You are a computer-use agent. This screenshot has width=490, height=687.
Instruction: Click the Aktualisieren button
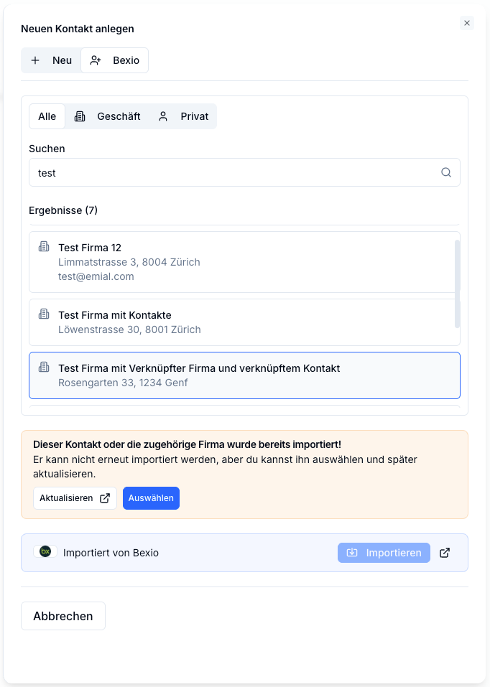coord(75,498)
